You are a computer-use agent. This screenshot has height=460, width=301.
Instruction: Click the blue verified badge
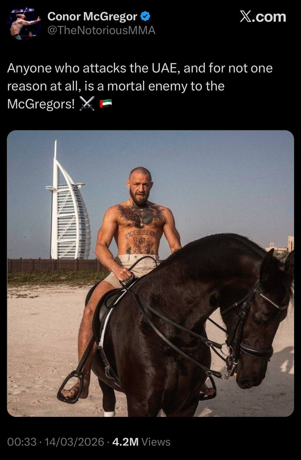pyautogui.click(x=145, y=17)
